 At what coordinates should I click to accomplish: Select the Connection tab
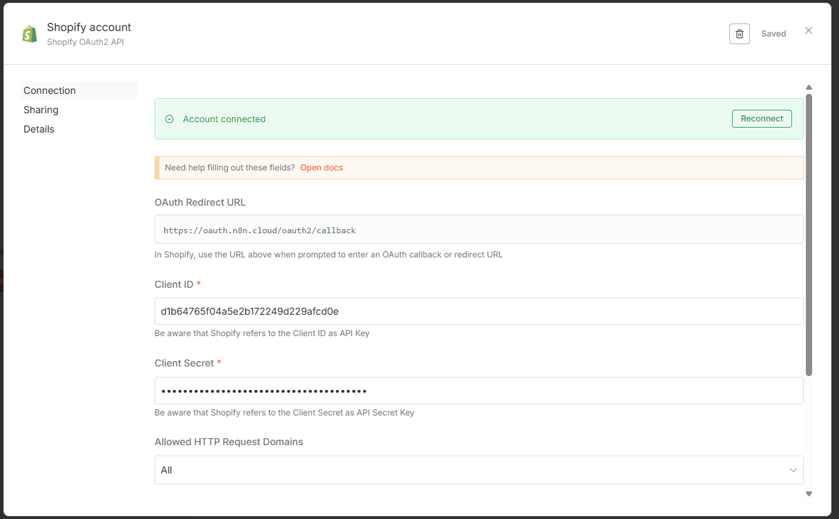pos(50,90)
